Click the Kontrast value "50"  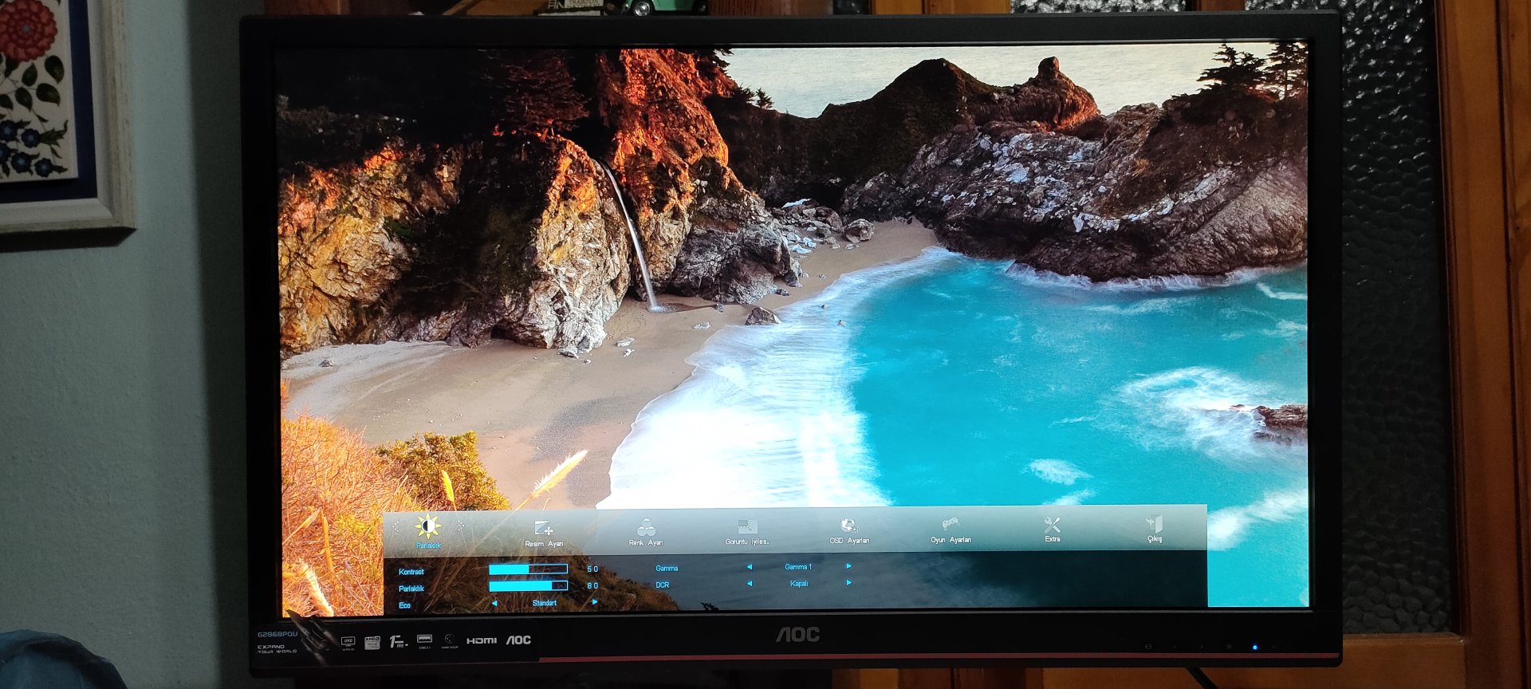[592, 569]
